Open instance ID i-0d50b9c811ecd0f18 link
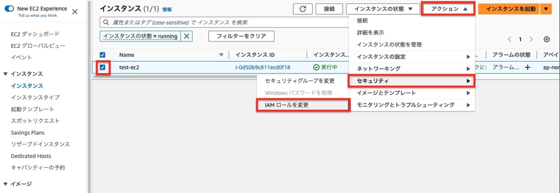The width and height of the screenshot is (560, 193). click(263, 67)
